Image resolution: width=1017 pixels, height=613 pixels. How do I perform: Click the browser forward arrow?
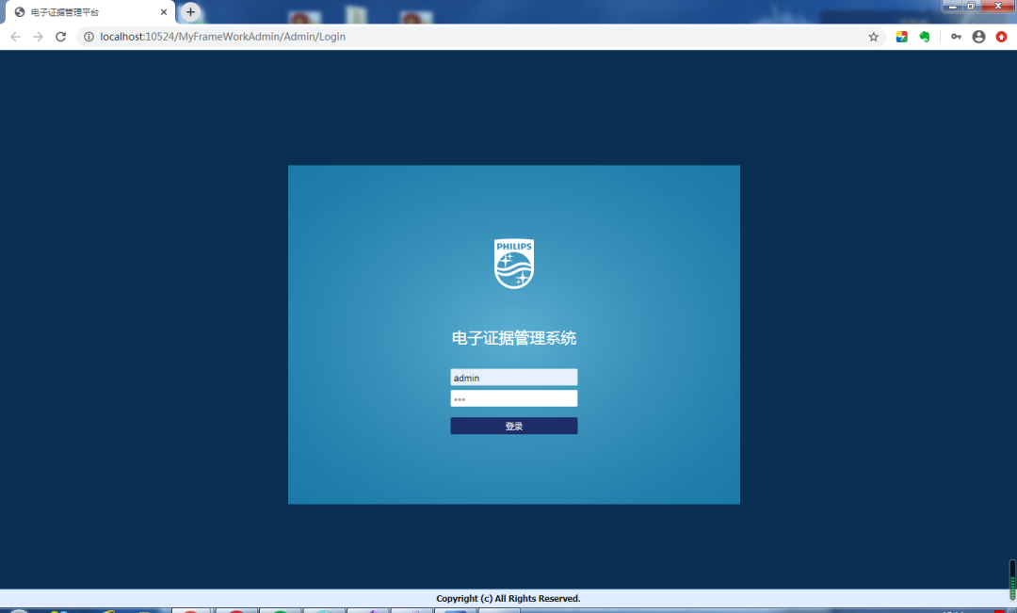[x=39, y=37]
